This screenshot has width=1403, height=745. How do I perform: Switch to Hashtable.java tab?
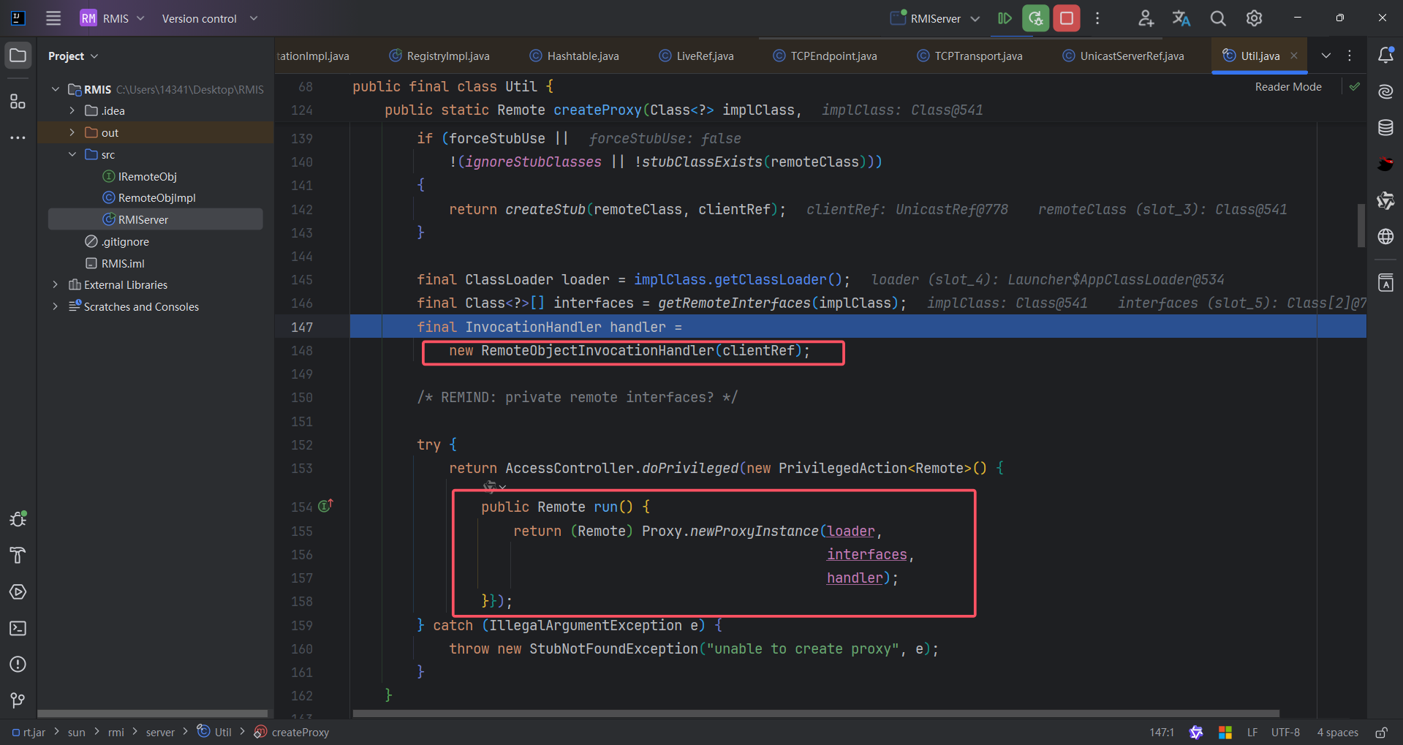pyautogui.click(x=574, y=56)
